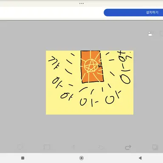This screenshot has height=163, width=163.
Task: Redo with the curved-right arrow icon
Action: [x=128, y=147]
